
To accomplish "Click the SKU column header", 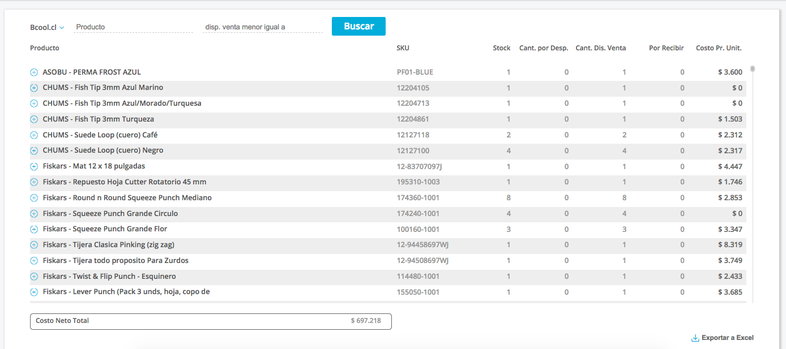I will (x=403, y=48).
